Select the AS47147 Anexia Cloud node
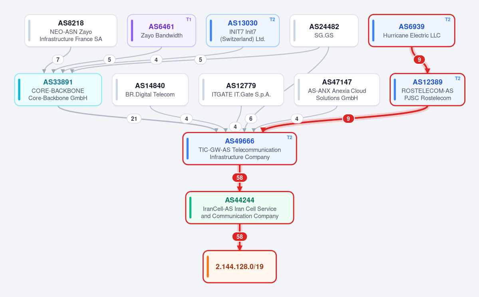This screenshot has height=297, width=479. [337, 90]
